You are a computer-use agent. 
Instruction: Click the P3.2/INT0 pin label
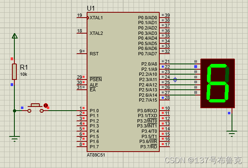point(147,121)
